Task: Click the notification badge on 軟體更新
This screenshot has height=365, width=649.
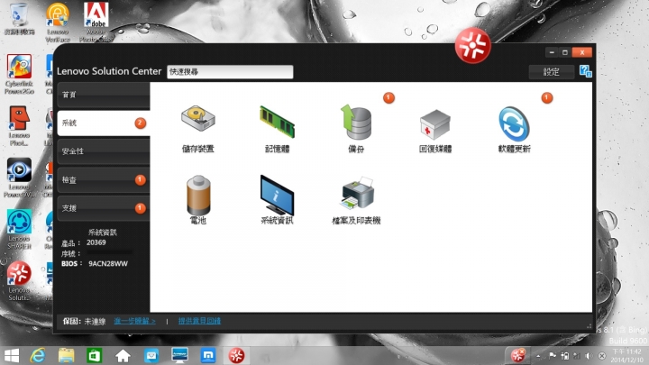Action: point(547,98)
